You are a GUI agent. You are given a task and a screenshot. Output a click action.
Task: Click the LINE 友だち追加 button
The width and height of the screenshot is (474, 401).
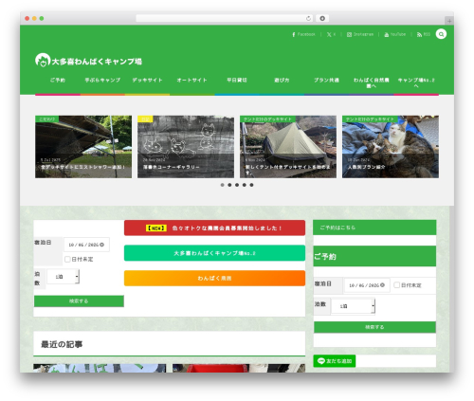pyautogui.click(x=335, y=361)
